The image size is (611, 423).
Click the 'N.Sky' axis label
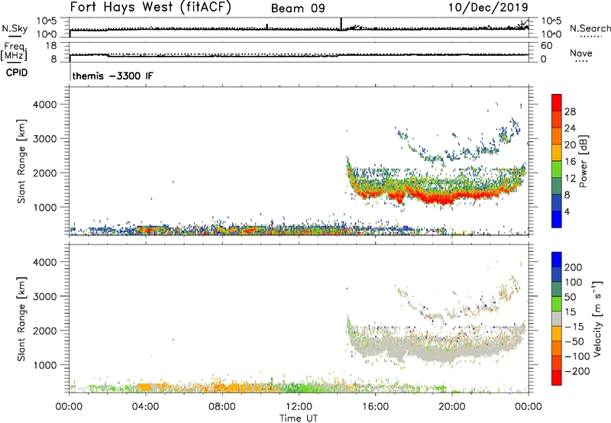[15, 28]
